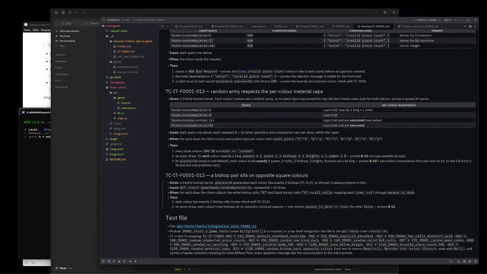The width and height of the screenshot is (487, 274).
Task: Open project search magnifier in bottom bar
Action: 130,261
